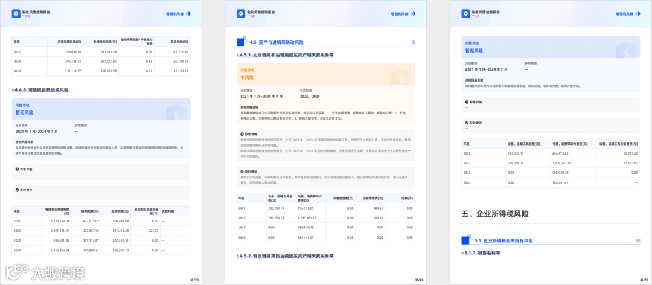Screen dimensions: 652x285
Task: Click the 2023、2024 abnormal period value
Action: (310, 96)
